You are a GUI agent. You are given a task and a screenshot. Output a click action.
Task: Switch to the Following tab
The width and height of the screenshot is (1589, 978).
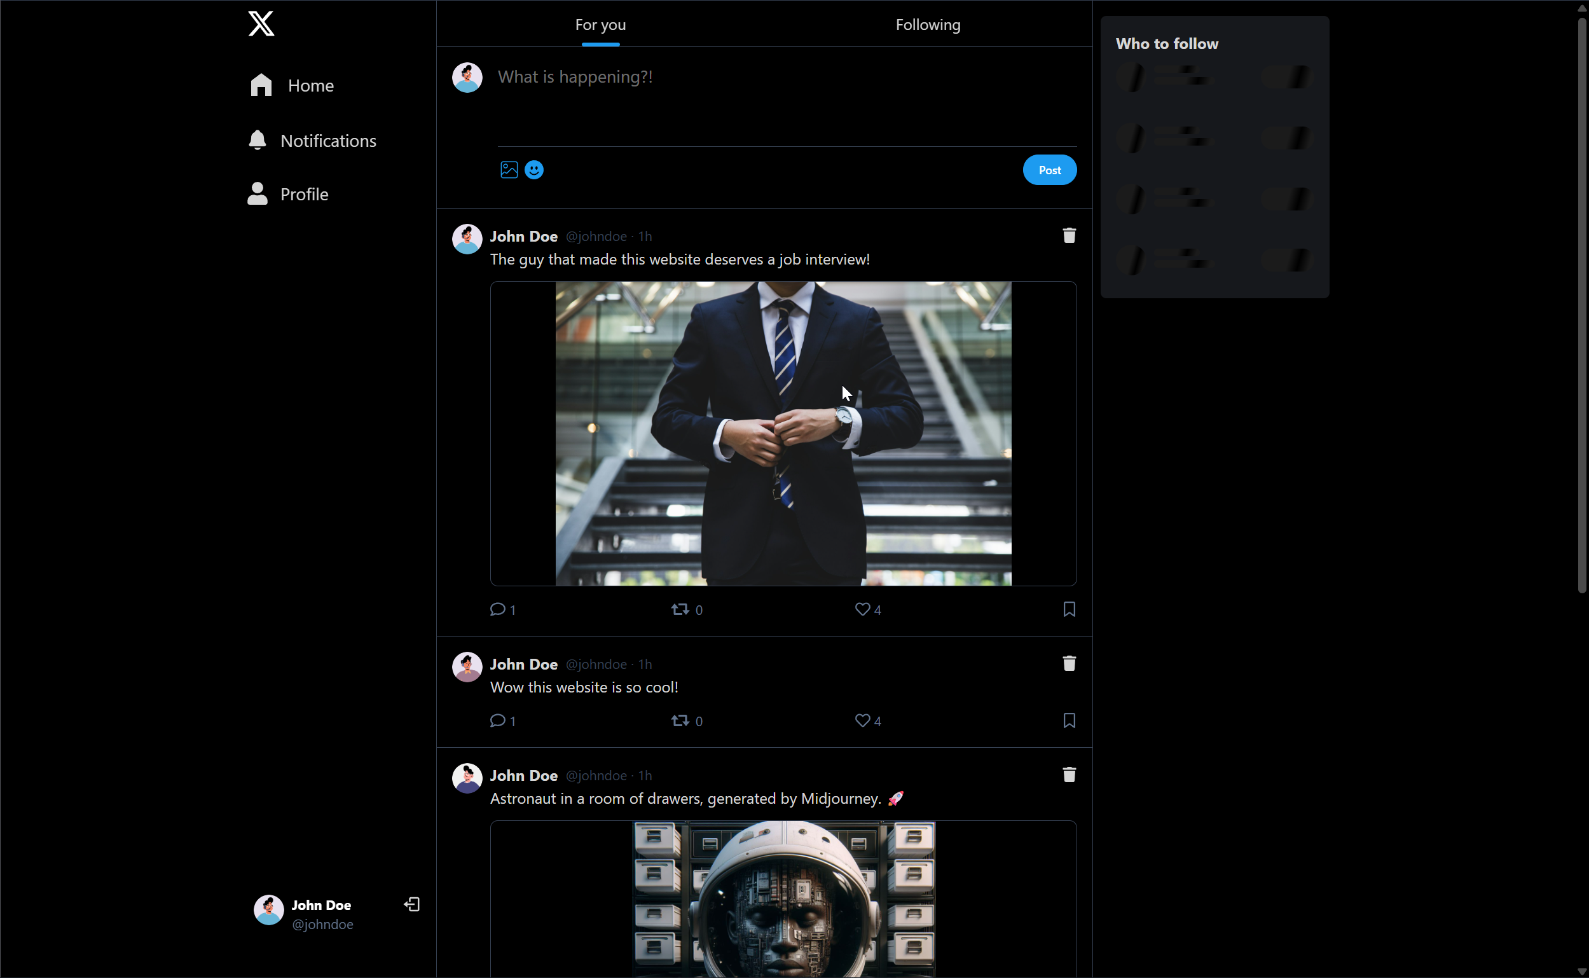pos(928,25)
